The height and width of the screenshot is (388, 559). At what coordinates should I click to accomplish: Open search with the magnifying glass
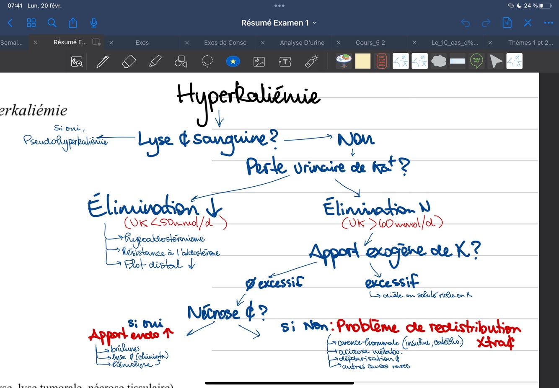[x=52, y=23]
